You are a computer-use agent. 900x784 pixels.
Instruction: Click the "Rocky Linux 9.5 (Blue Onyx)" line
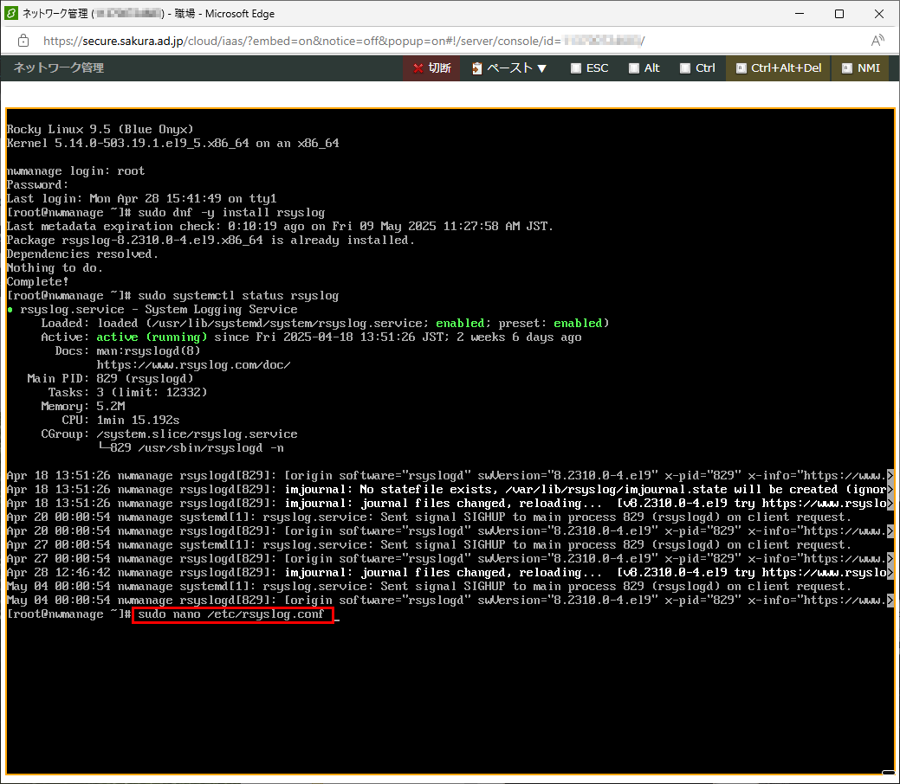(x=100, y=129)
